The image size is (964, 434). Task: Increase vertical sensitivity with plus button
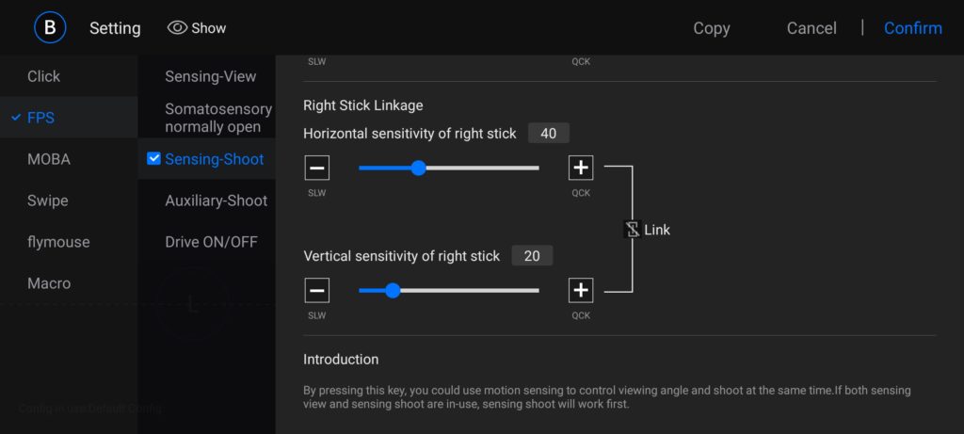coord(581,291)
